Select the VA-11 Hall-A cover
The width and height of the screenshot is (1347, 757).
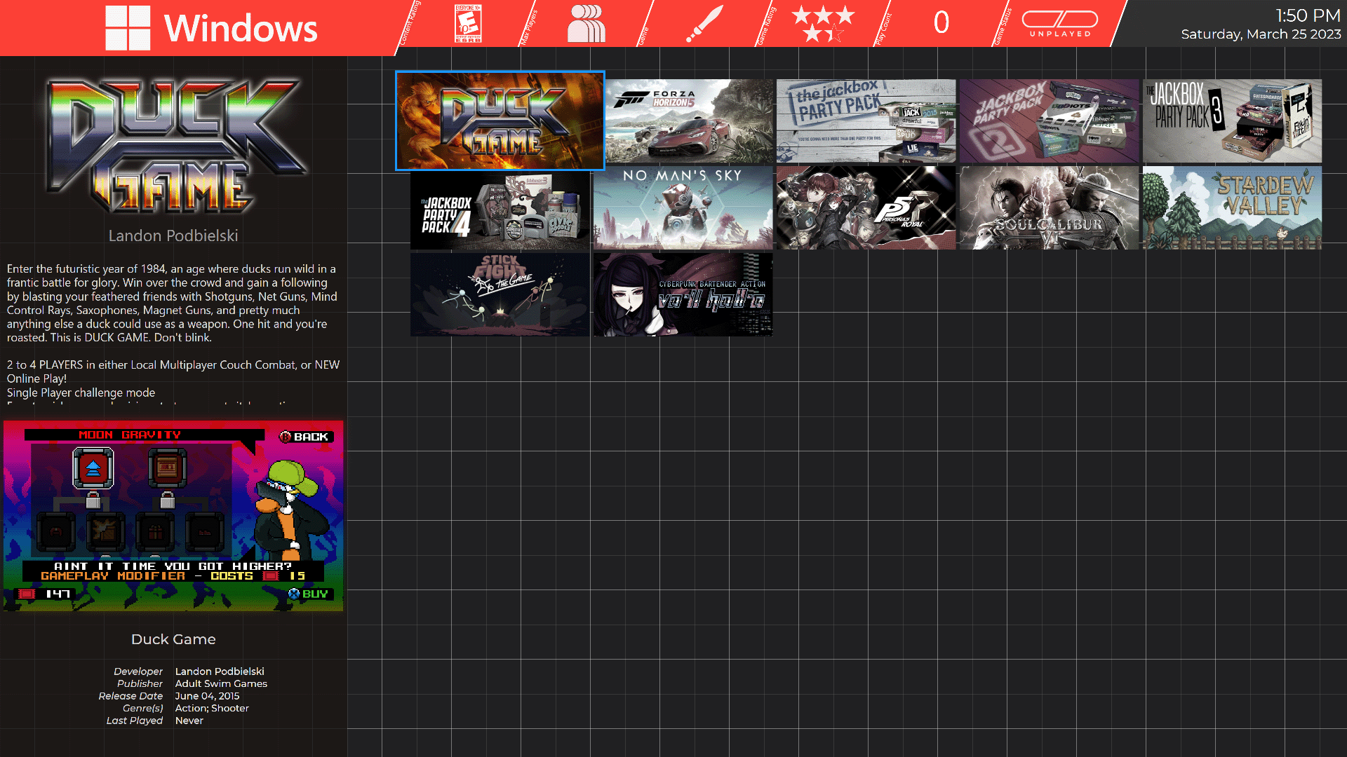[683, 294]
